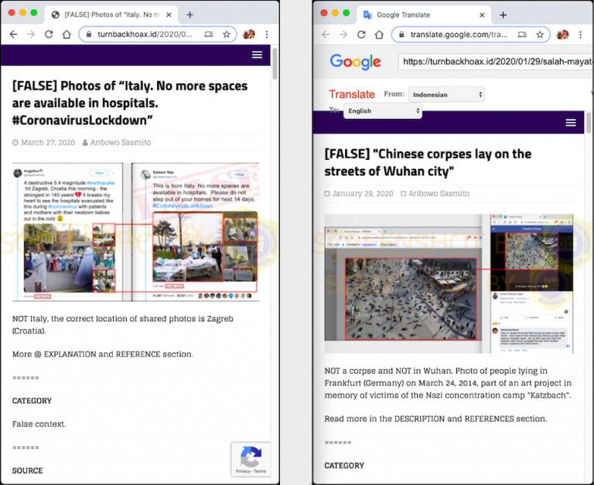
Task: Reload the Google Translate page
Action: 361,35
